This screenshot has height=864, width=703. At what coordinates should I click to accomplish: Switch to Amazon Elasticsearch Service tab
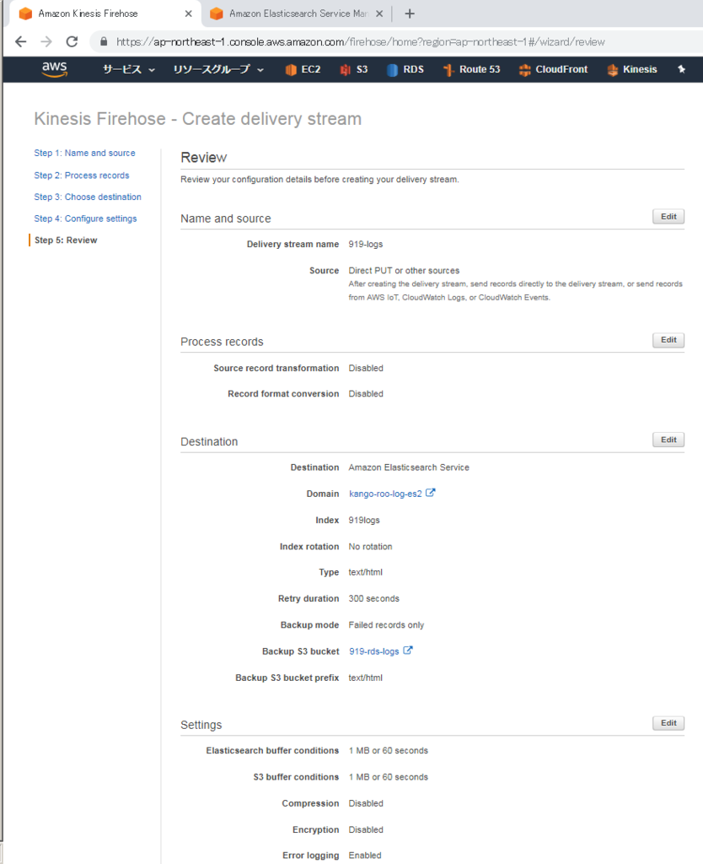pos(296,13)
